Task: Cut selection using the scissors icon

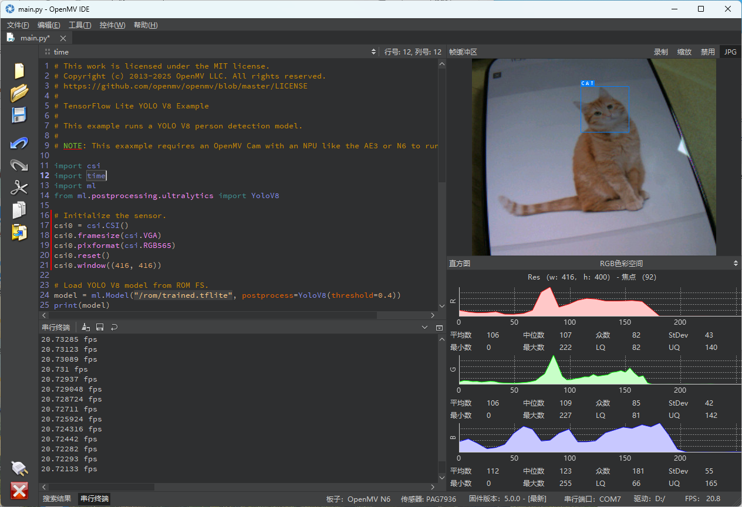Action: tap(19, 188)
